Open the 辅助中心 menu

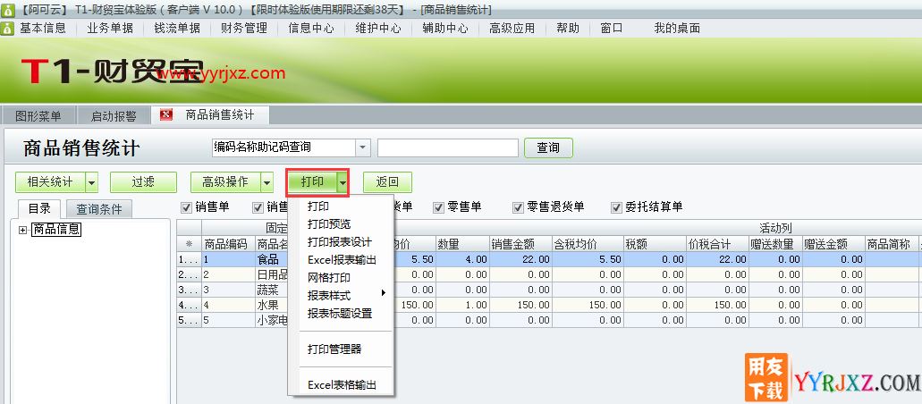tap(445, 29)
